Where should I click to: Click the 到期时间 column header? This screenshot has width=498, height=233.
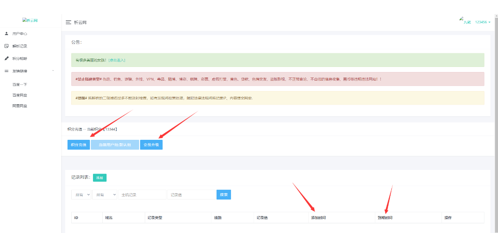408,218
